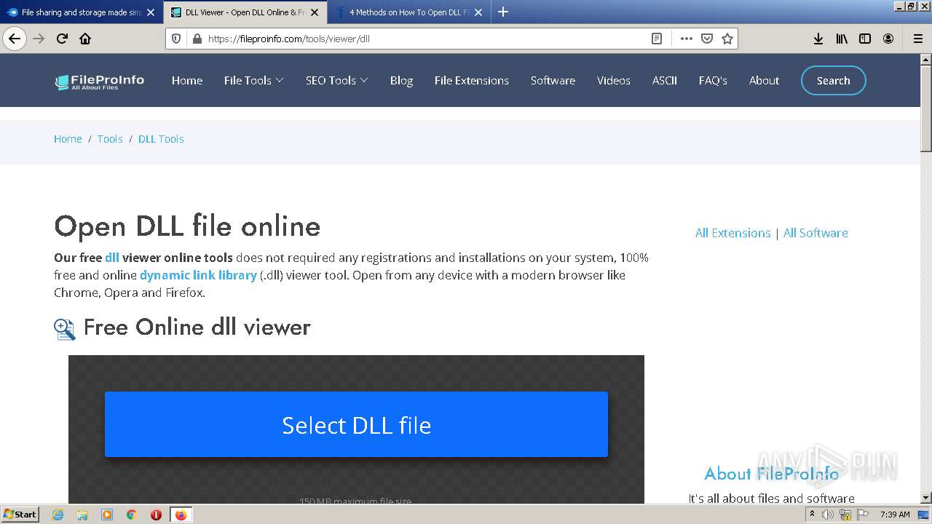Close the File sharing tab

pyautogui.click(x=151, y=12)
